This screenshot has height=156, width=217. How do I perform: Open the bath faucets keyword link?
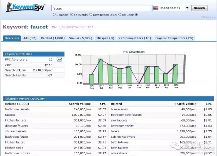pos(120,148)
